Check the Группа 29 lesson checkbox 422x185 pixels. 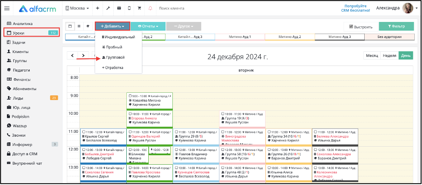click(x=177, y=132)
